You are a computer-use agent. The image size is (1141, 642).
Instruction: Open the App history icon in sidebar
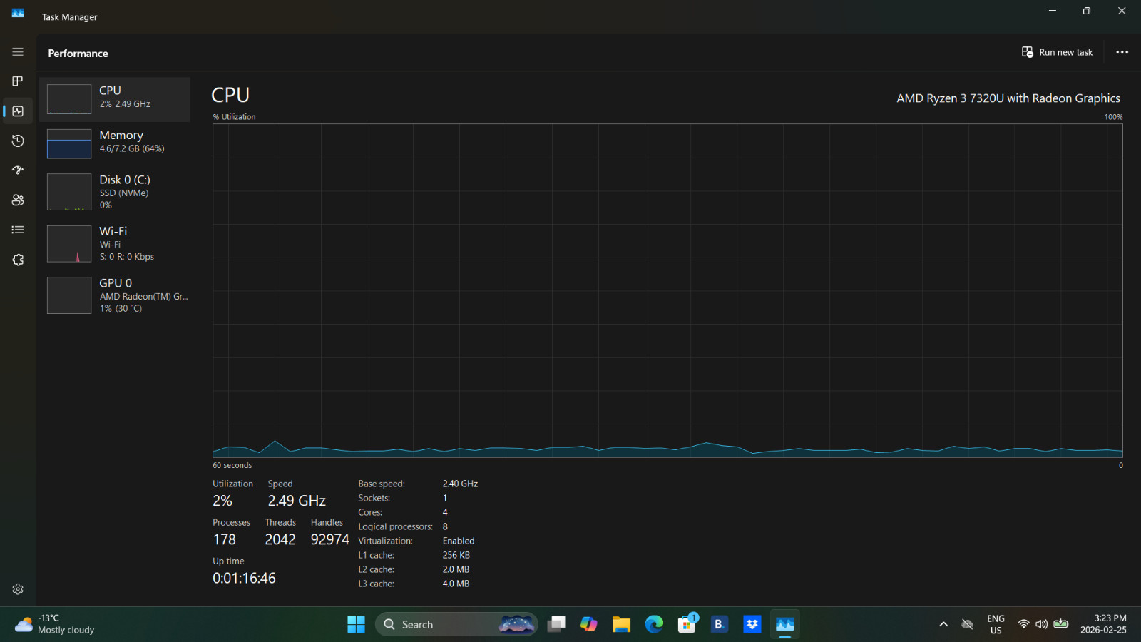click(18, 141)
